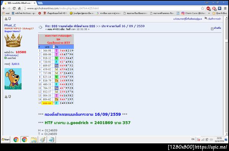Viewport: 229px width, 151px height.
Task: Open the red ABP extension icon
Action: click(x=208, y=8)
